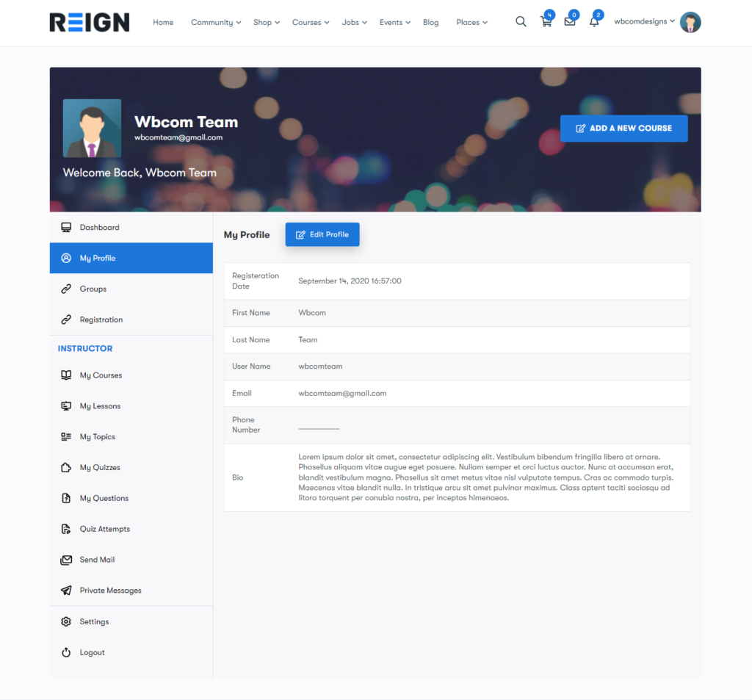Click the Send Mail envelope icon
Image resolution: width=752 pixels, height=700 pixels.
(x=66, y=560)
